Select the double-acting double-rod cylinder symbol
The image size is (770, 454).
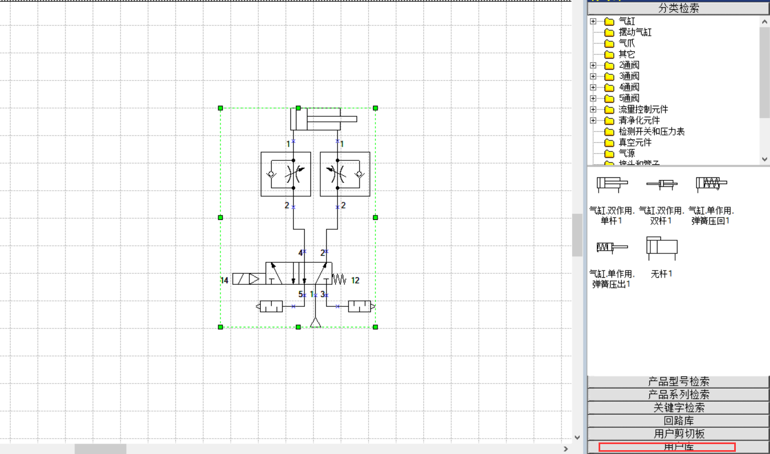661,183
